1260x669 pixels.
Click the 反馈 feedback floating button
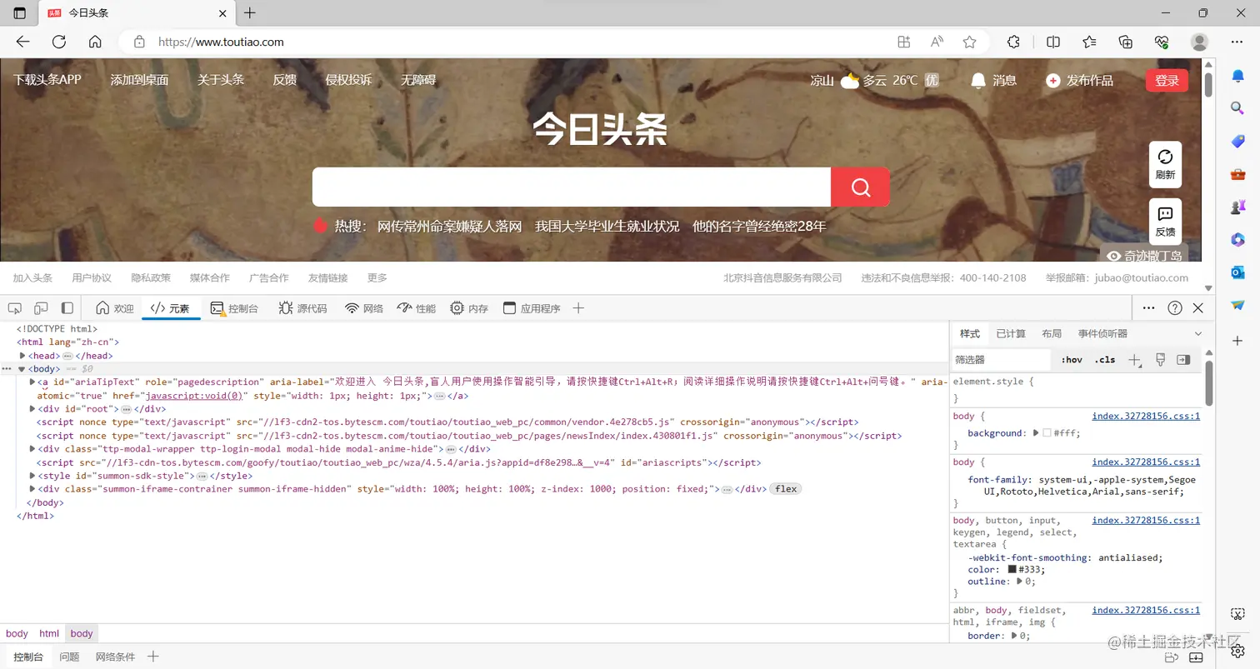pyautogui.click(x=1165, y=222)
